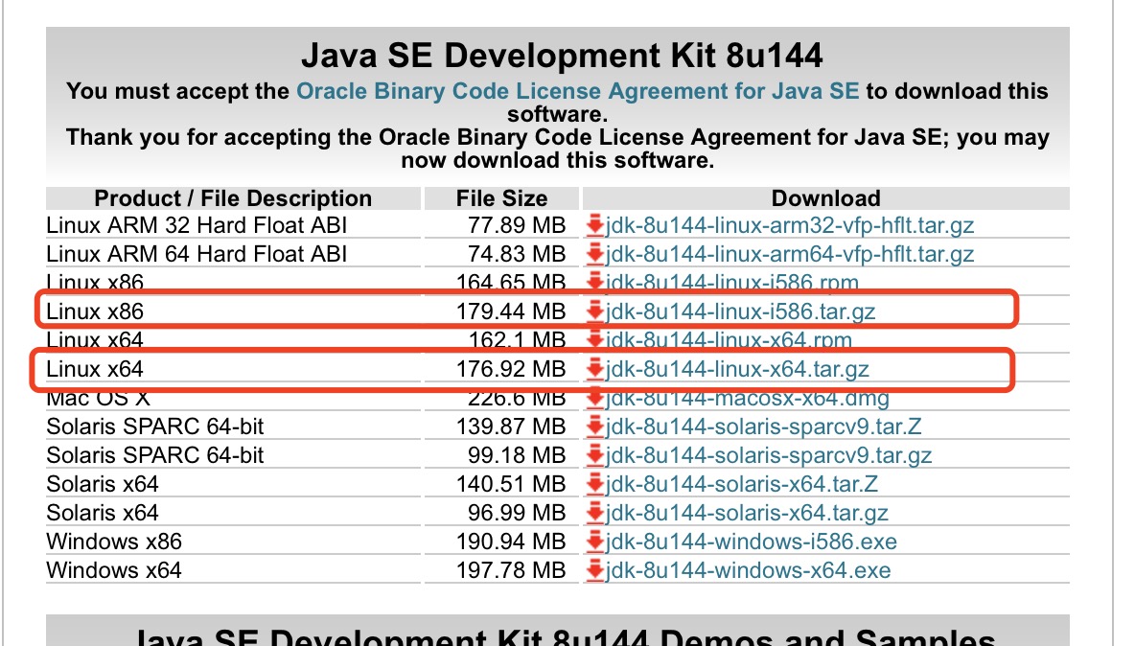The height and width of the screenshot is (646, 1135).
Task: Click the '197.78 MB' file size
Action: click(x=511, y=570)
